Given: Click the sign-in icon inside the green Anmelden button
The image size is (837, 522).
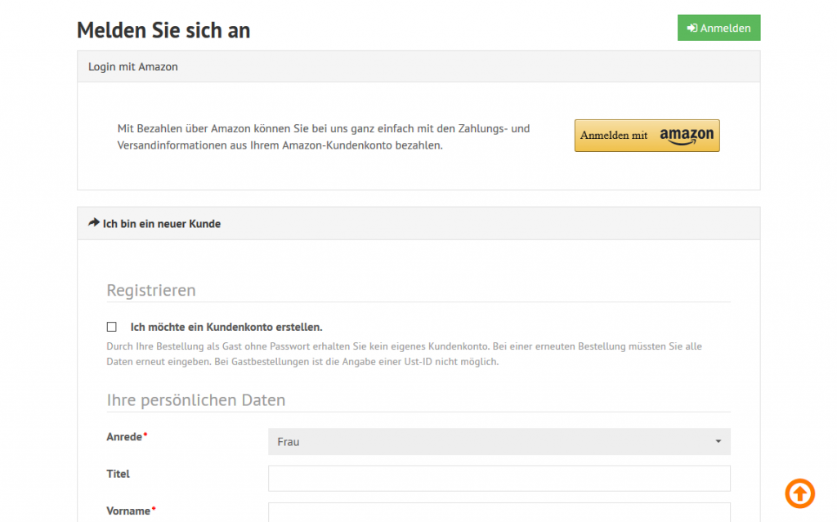Looking at the screenshot, I should pos(692,28).
